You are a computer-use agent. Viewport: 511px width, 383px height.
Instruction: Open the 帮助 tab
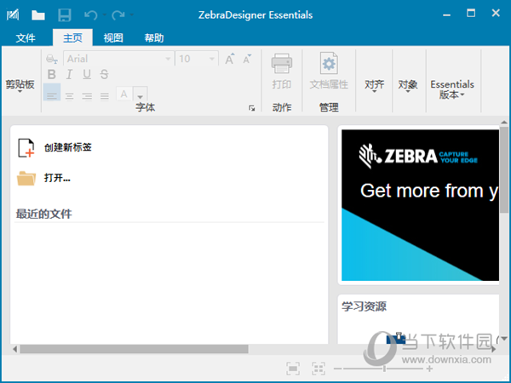click(x=154, y=37)
